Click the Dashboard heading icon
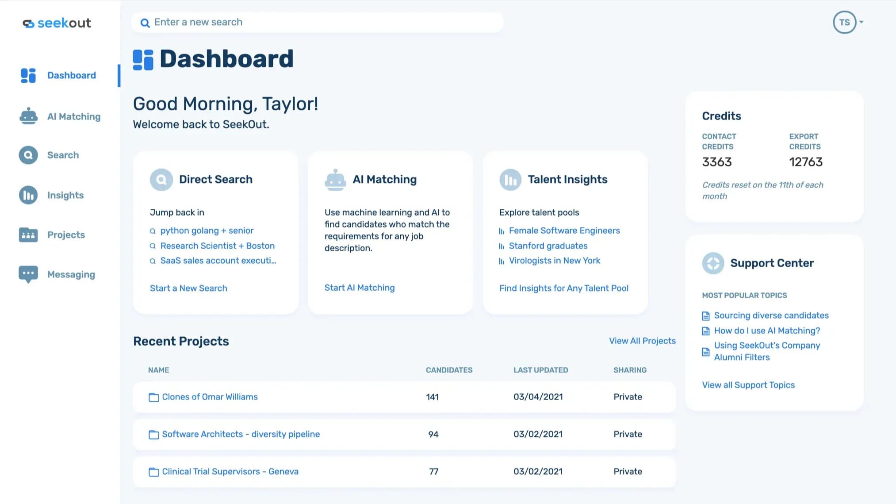Image resolution: width=896 pixels, height=504 pixels. [x=143, y=60]
